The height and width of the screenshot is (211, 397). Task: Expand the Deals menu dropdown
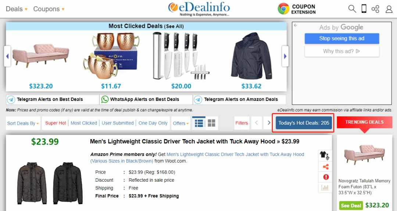(17, 9)
